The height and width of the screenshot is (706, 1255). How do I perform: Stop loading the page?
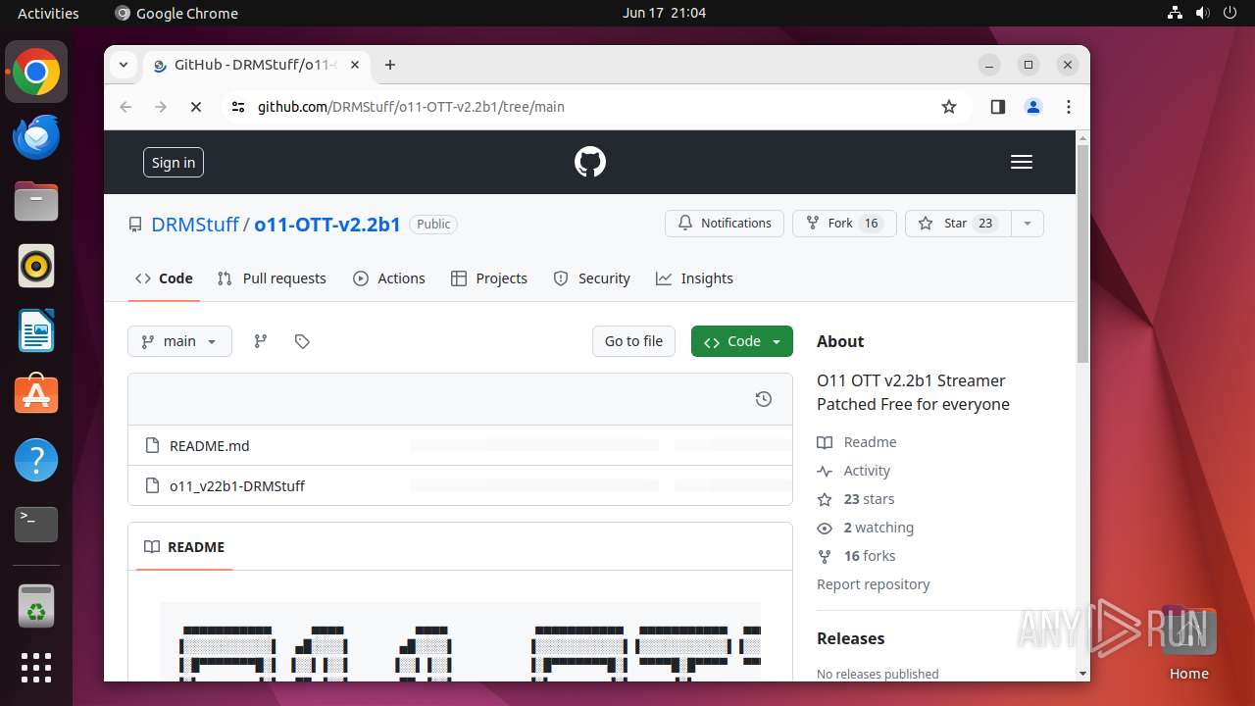tap(196, 107)
